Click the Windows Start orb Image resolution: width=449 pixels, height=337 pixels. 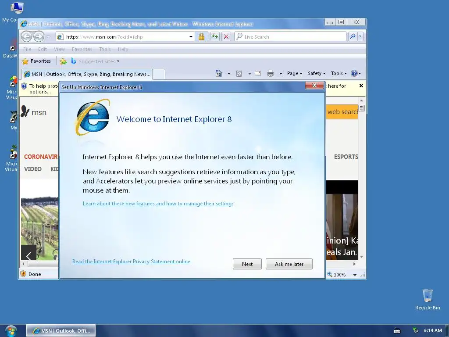pos(11,331)
